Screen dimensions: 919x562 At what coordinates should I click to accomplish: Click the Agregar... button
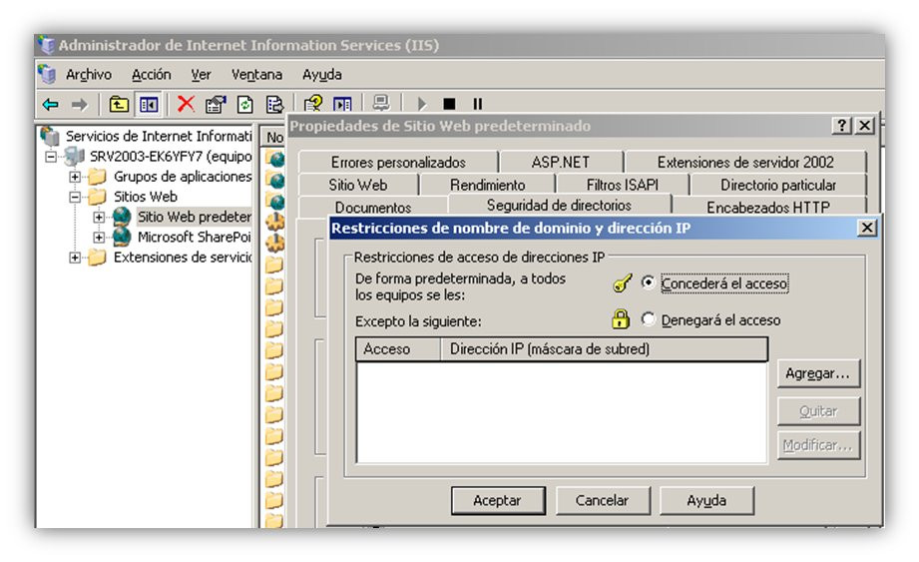[818, 373]
